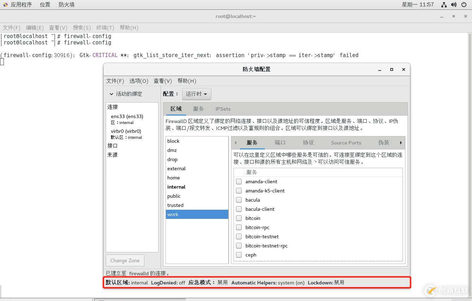Select the virbr0 (virbr0) connection
This screenshot has width=472, height=301.
tap(132, 134)
